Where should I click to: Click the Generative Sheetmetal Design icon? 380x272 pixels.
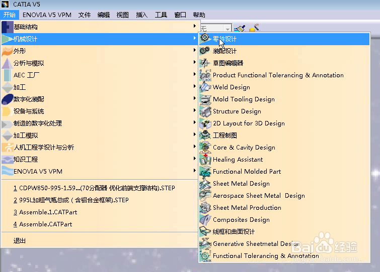pyautogui.click(x=205, y=243)
